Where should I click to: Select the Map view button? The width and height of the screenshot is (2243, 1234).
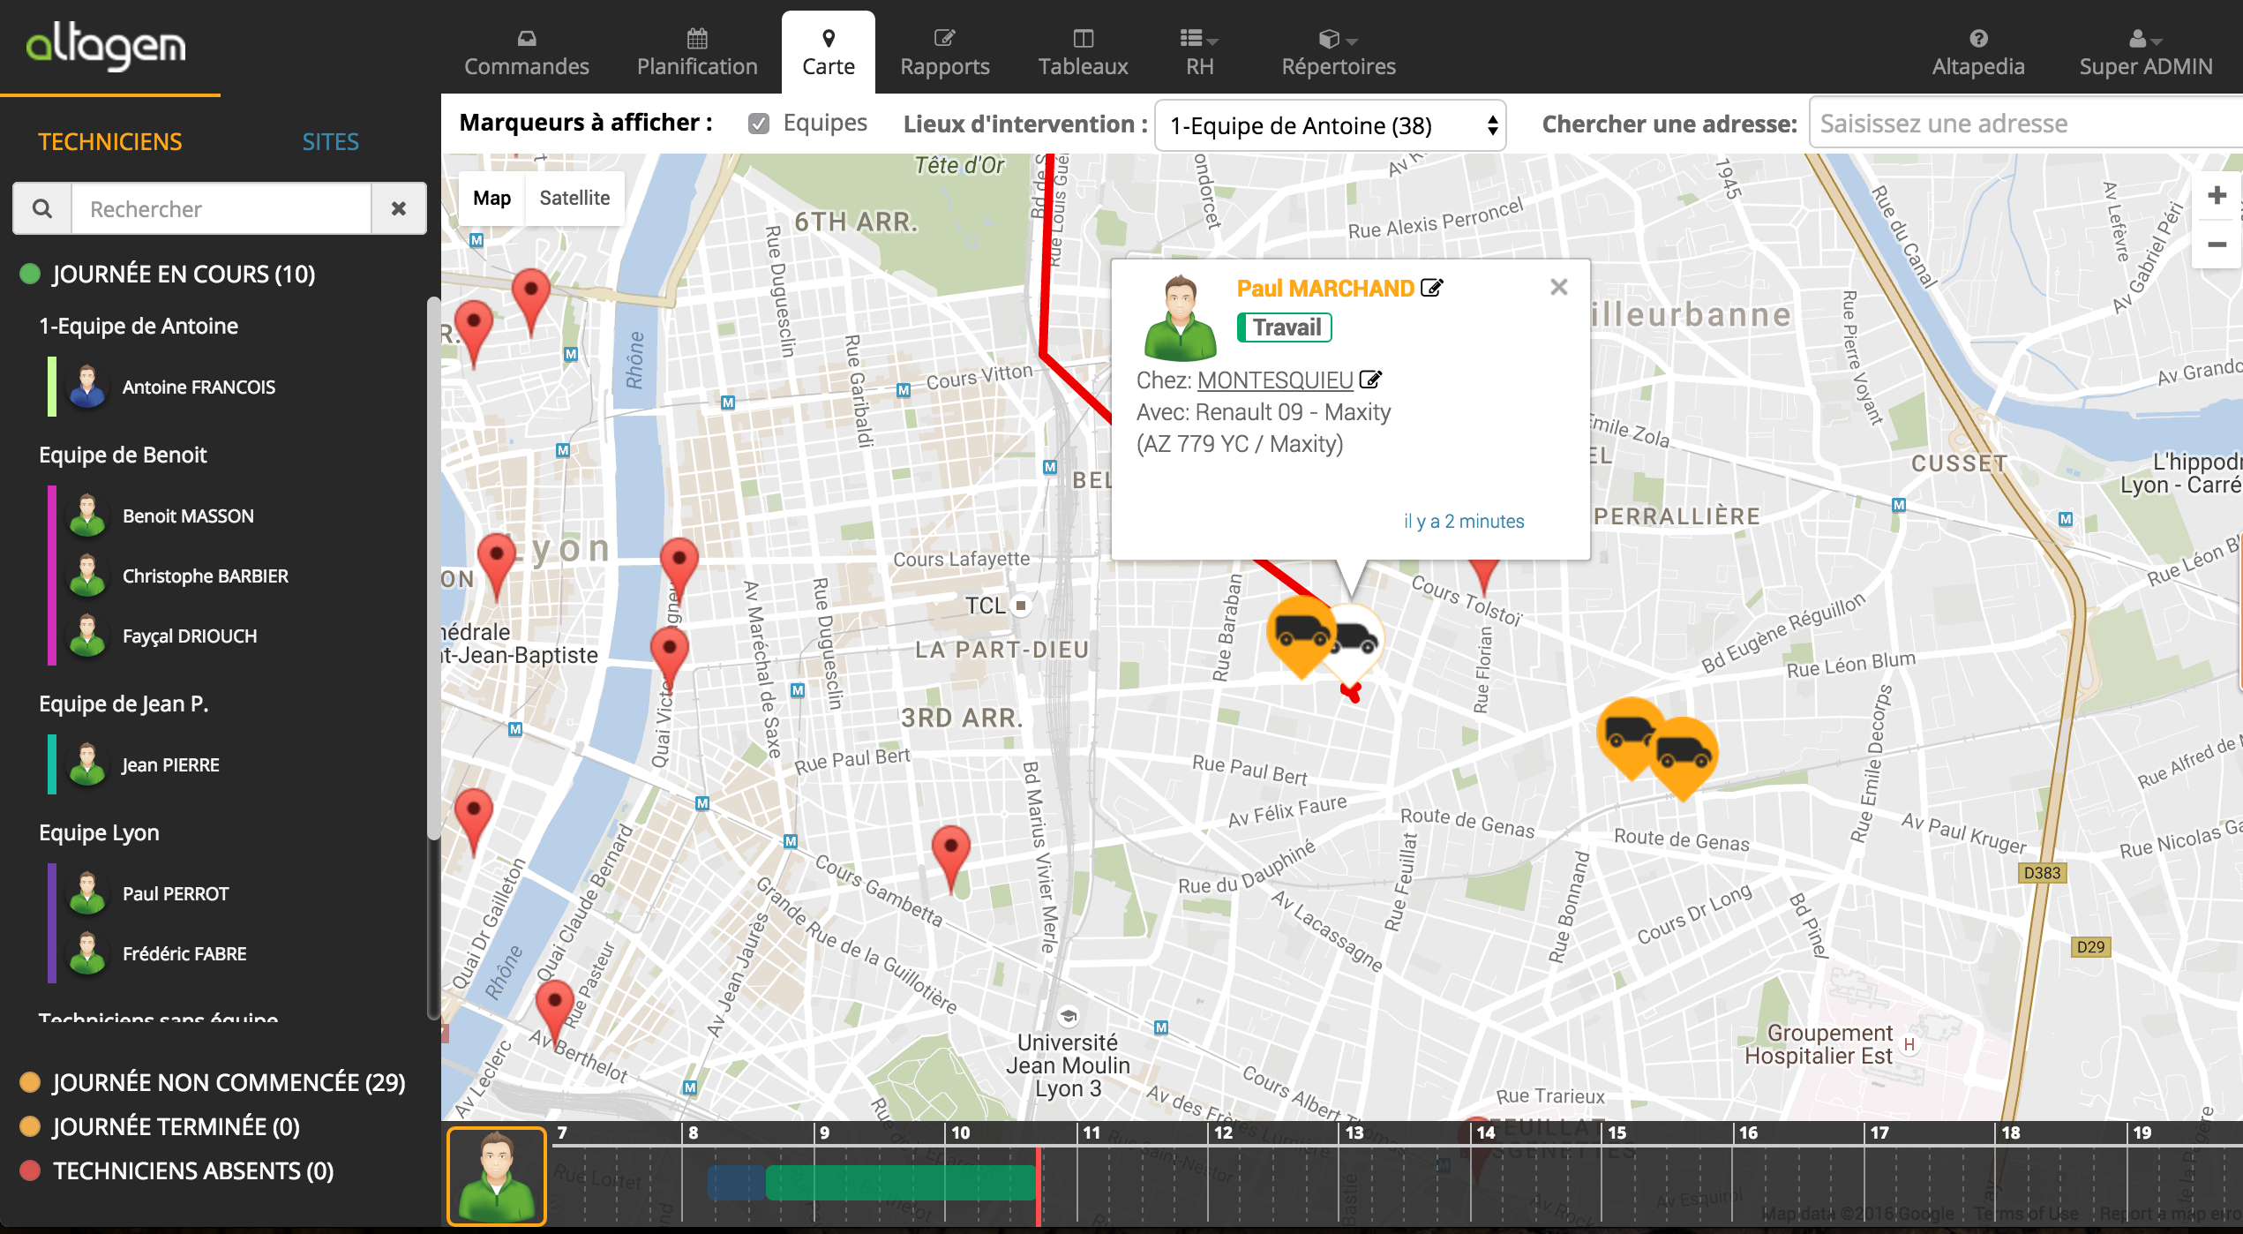[x=491, y=198]
